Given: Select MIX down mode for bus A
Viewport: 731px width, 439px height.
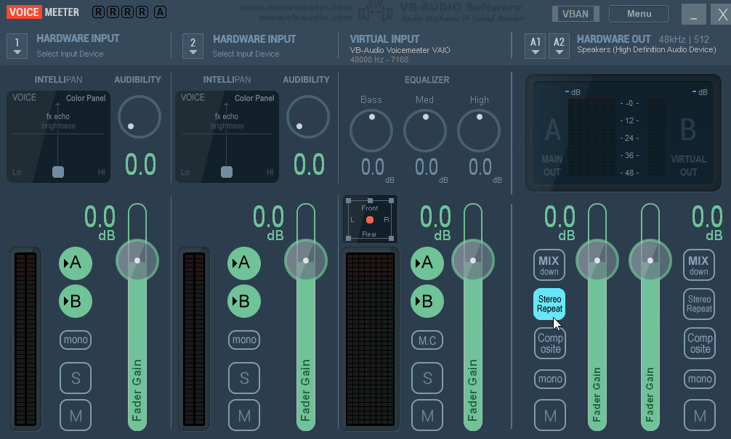Looking at the screenshot, I should point(549,265).
